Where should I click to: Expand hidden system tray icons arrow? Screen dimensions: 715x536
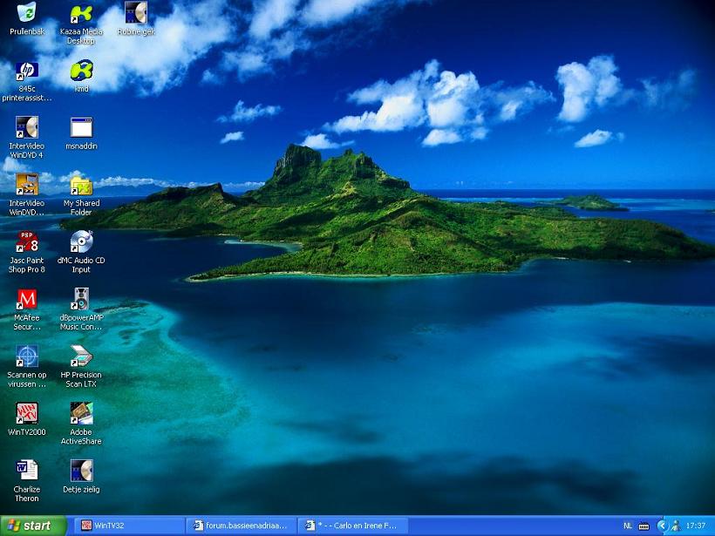pyautogui.click(x=662, y=526)
